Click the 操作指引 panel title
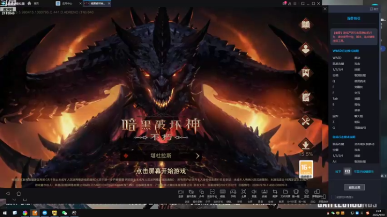The width and height of the screenshot is (387, 217). tap(354, 18)
